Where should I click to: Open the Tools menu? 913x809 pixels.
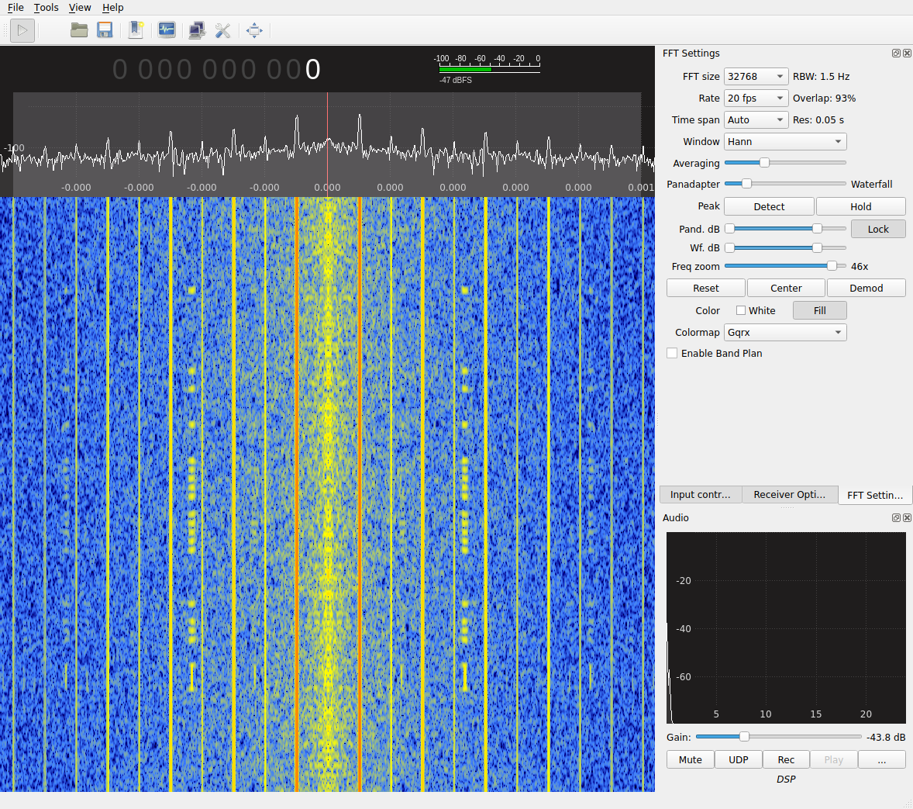pyautogui.click(x=46, y=8)
